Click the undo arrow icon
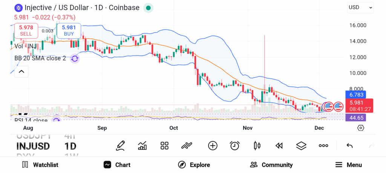Viewport: 386px width, 173px height. [349, 146]
